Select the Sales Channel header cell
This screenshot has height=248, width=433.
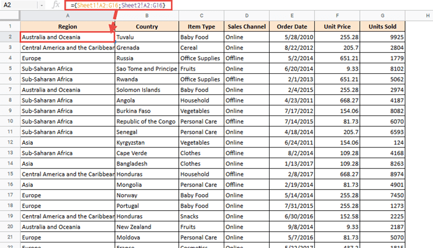point(247,27)
